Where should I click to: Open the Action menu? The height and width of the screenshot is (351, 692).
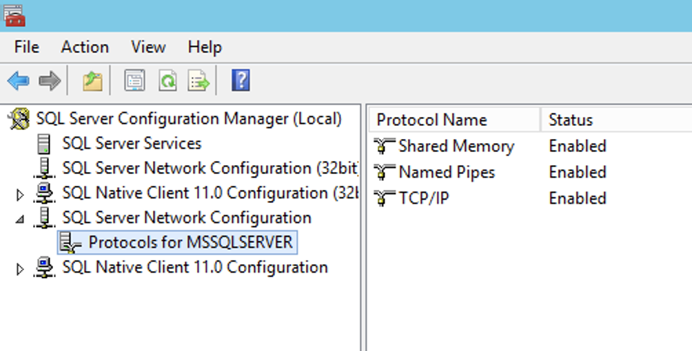point(85,47)
